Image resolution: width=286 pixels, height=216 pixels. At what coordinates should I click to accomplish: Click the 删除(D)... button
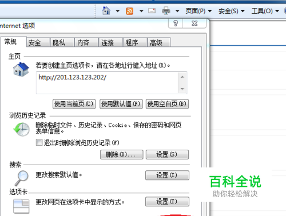pos(122,154)
